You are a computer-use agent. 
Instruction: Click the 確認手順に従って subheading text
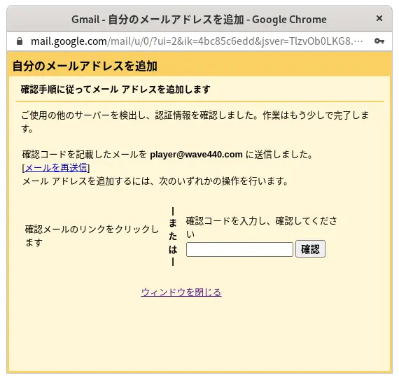(115, 90)
